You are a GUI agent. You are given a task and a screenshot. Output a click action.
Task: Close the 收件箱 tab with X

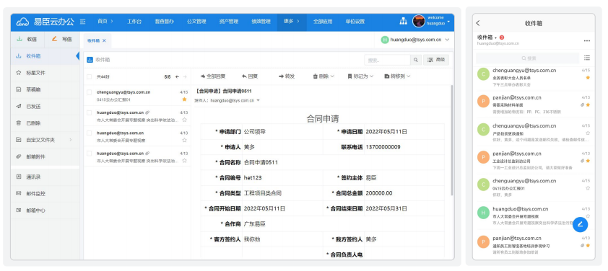(x=104, y=40)
